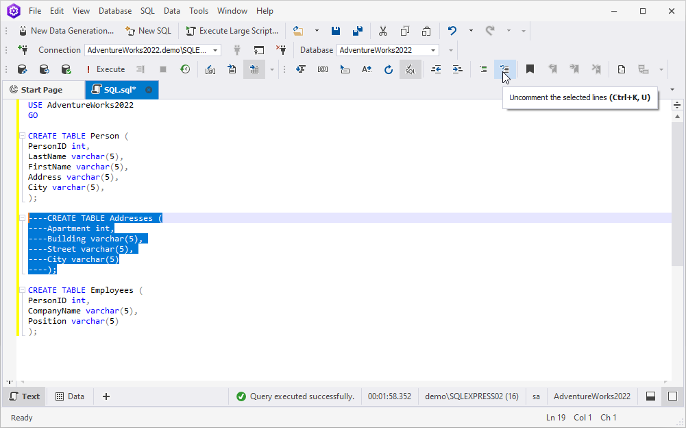The height and width of the screenshot is (428, 686).
Task: Open the View menu
Action: pos(81,11)
